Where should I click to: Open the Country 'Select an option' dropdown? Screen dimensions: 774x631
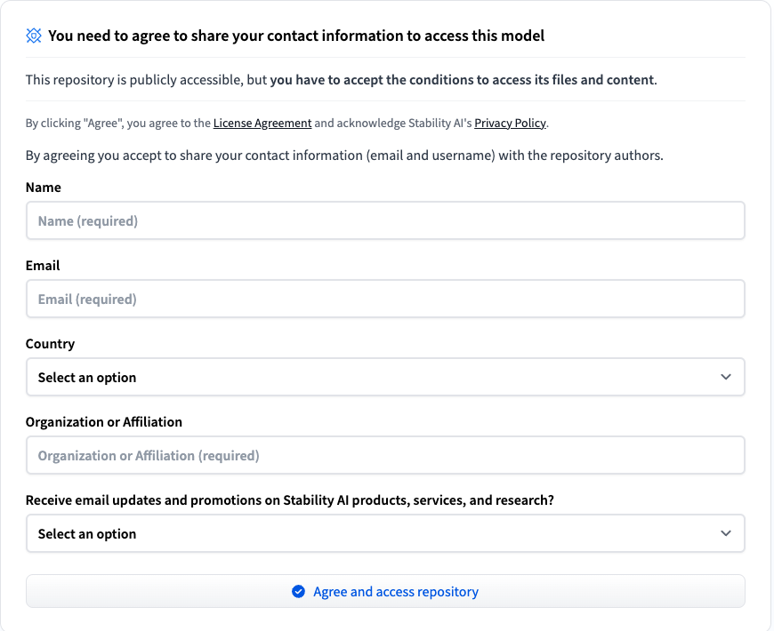(x=384, y=378)
